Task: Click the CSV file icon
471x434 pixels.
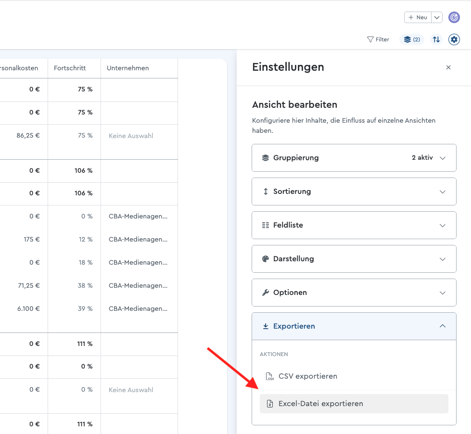Action: 270,376
